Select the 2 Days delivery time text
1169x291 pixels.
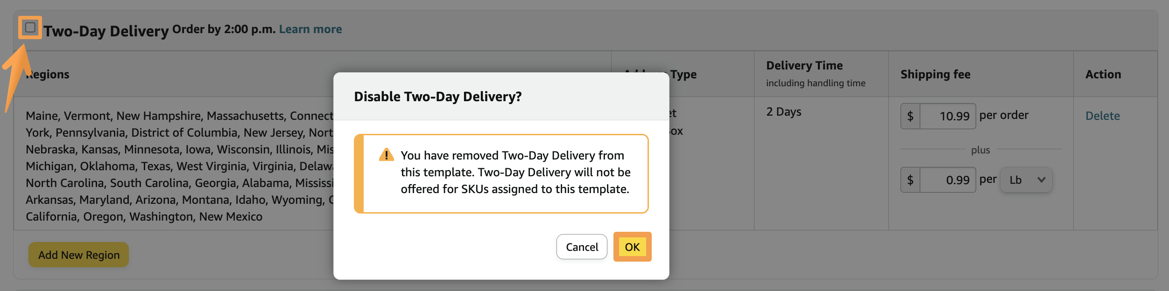coord(782,111)
